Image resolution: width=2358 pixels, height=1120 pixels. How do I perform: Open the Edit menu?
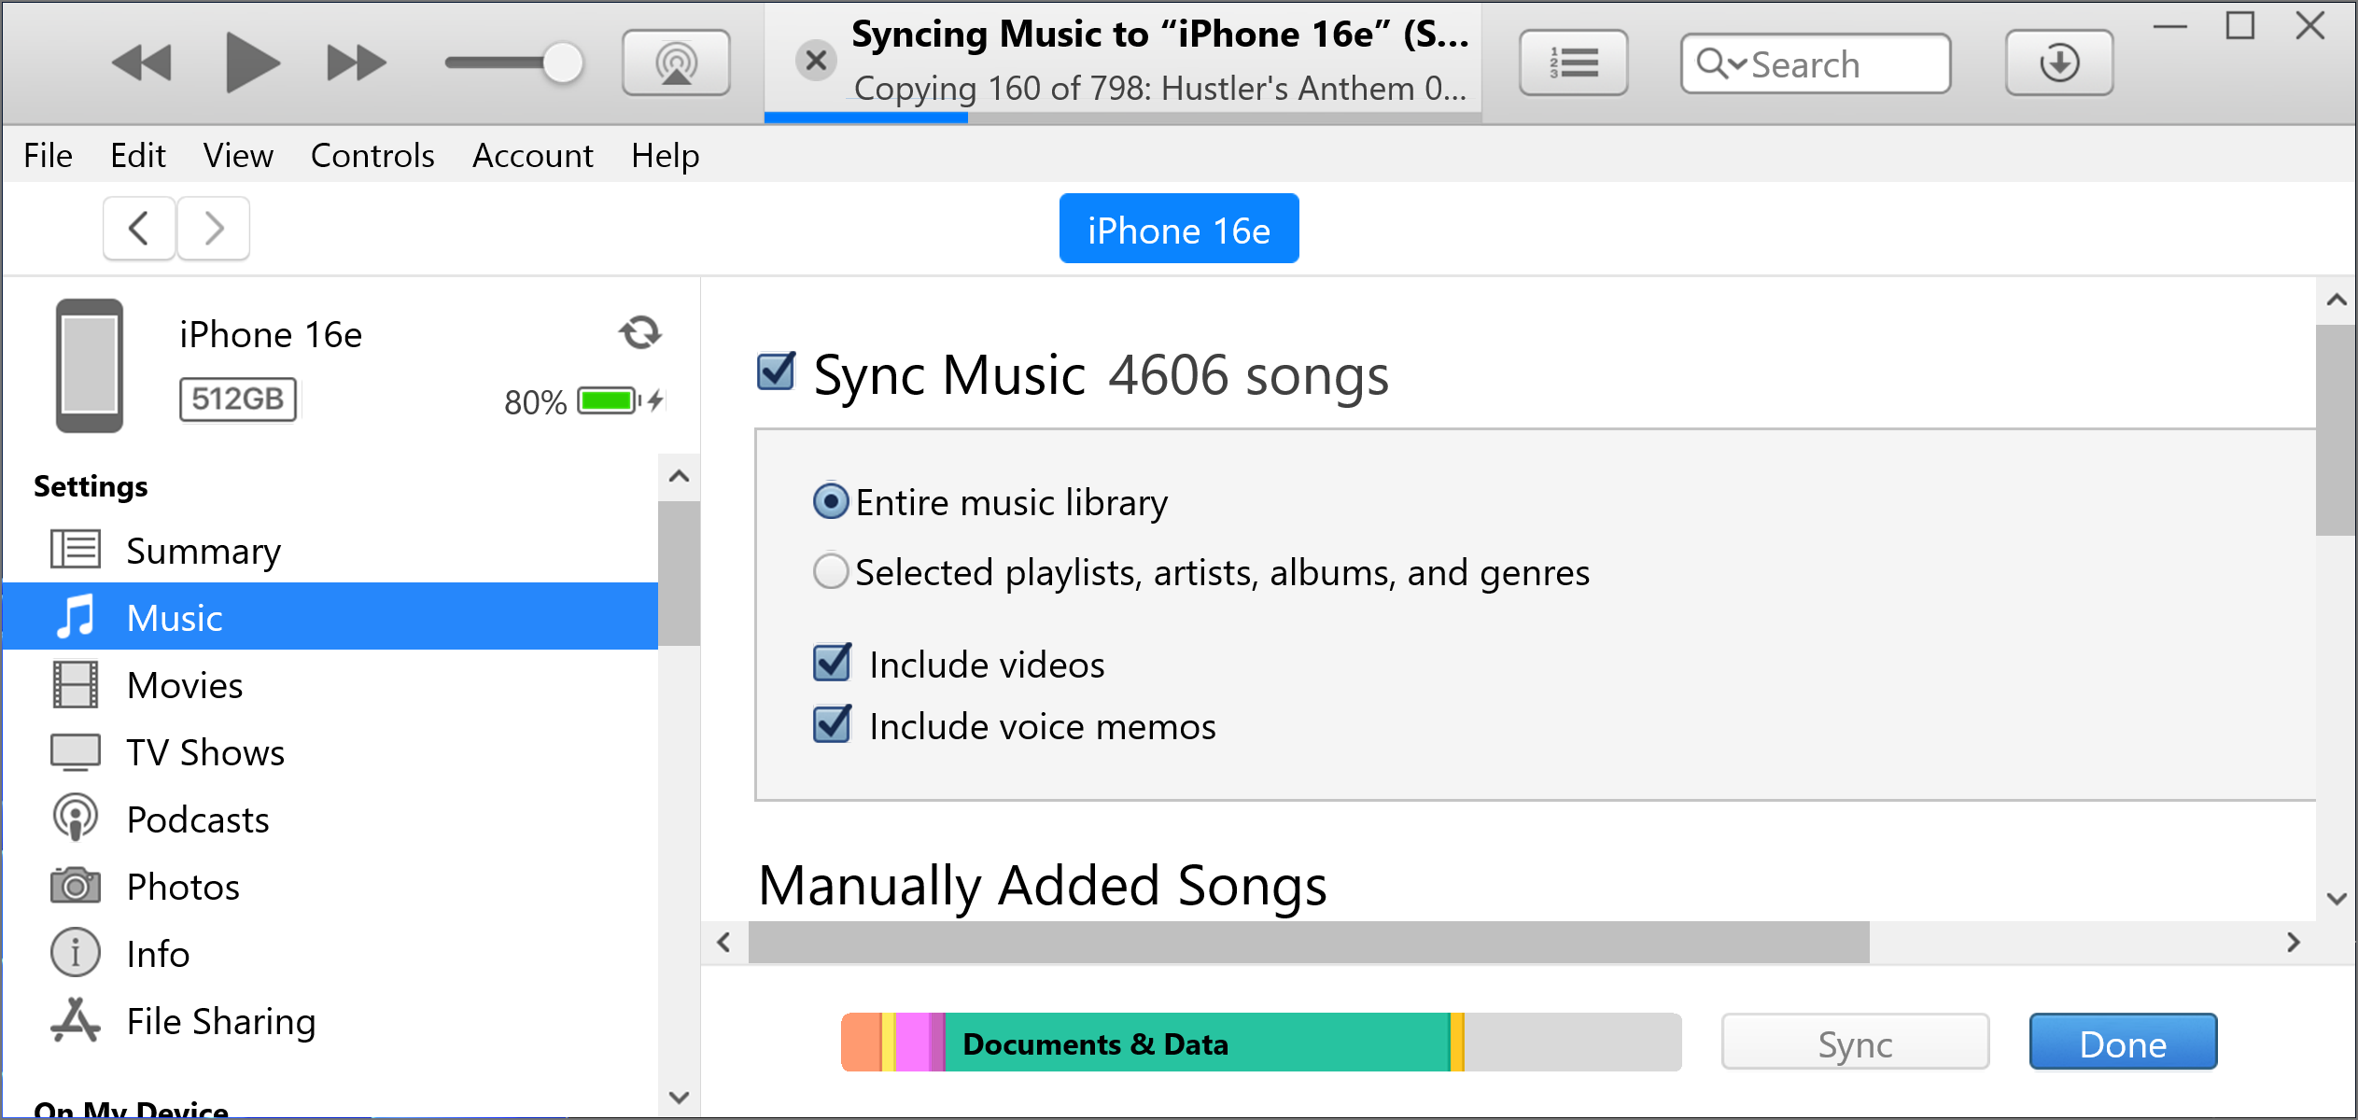pos(137,155)
